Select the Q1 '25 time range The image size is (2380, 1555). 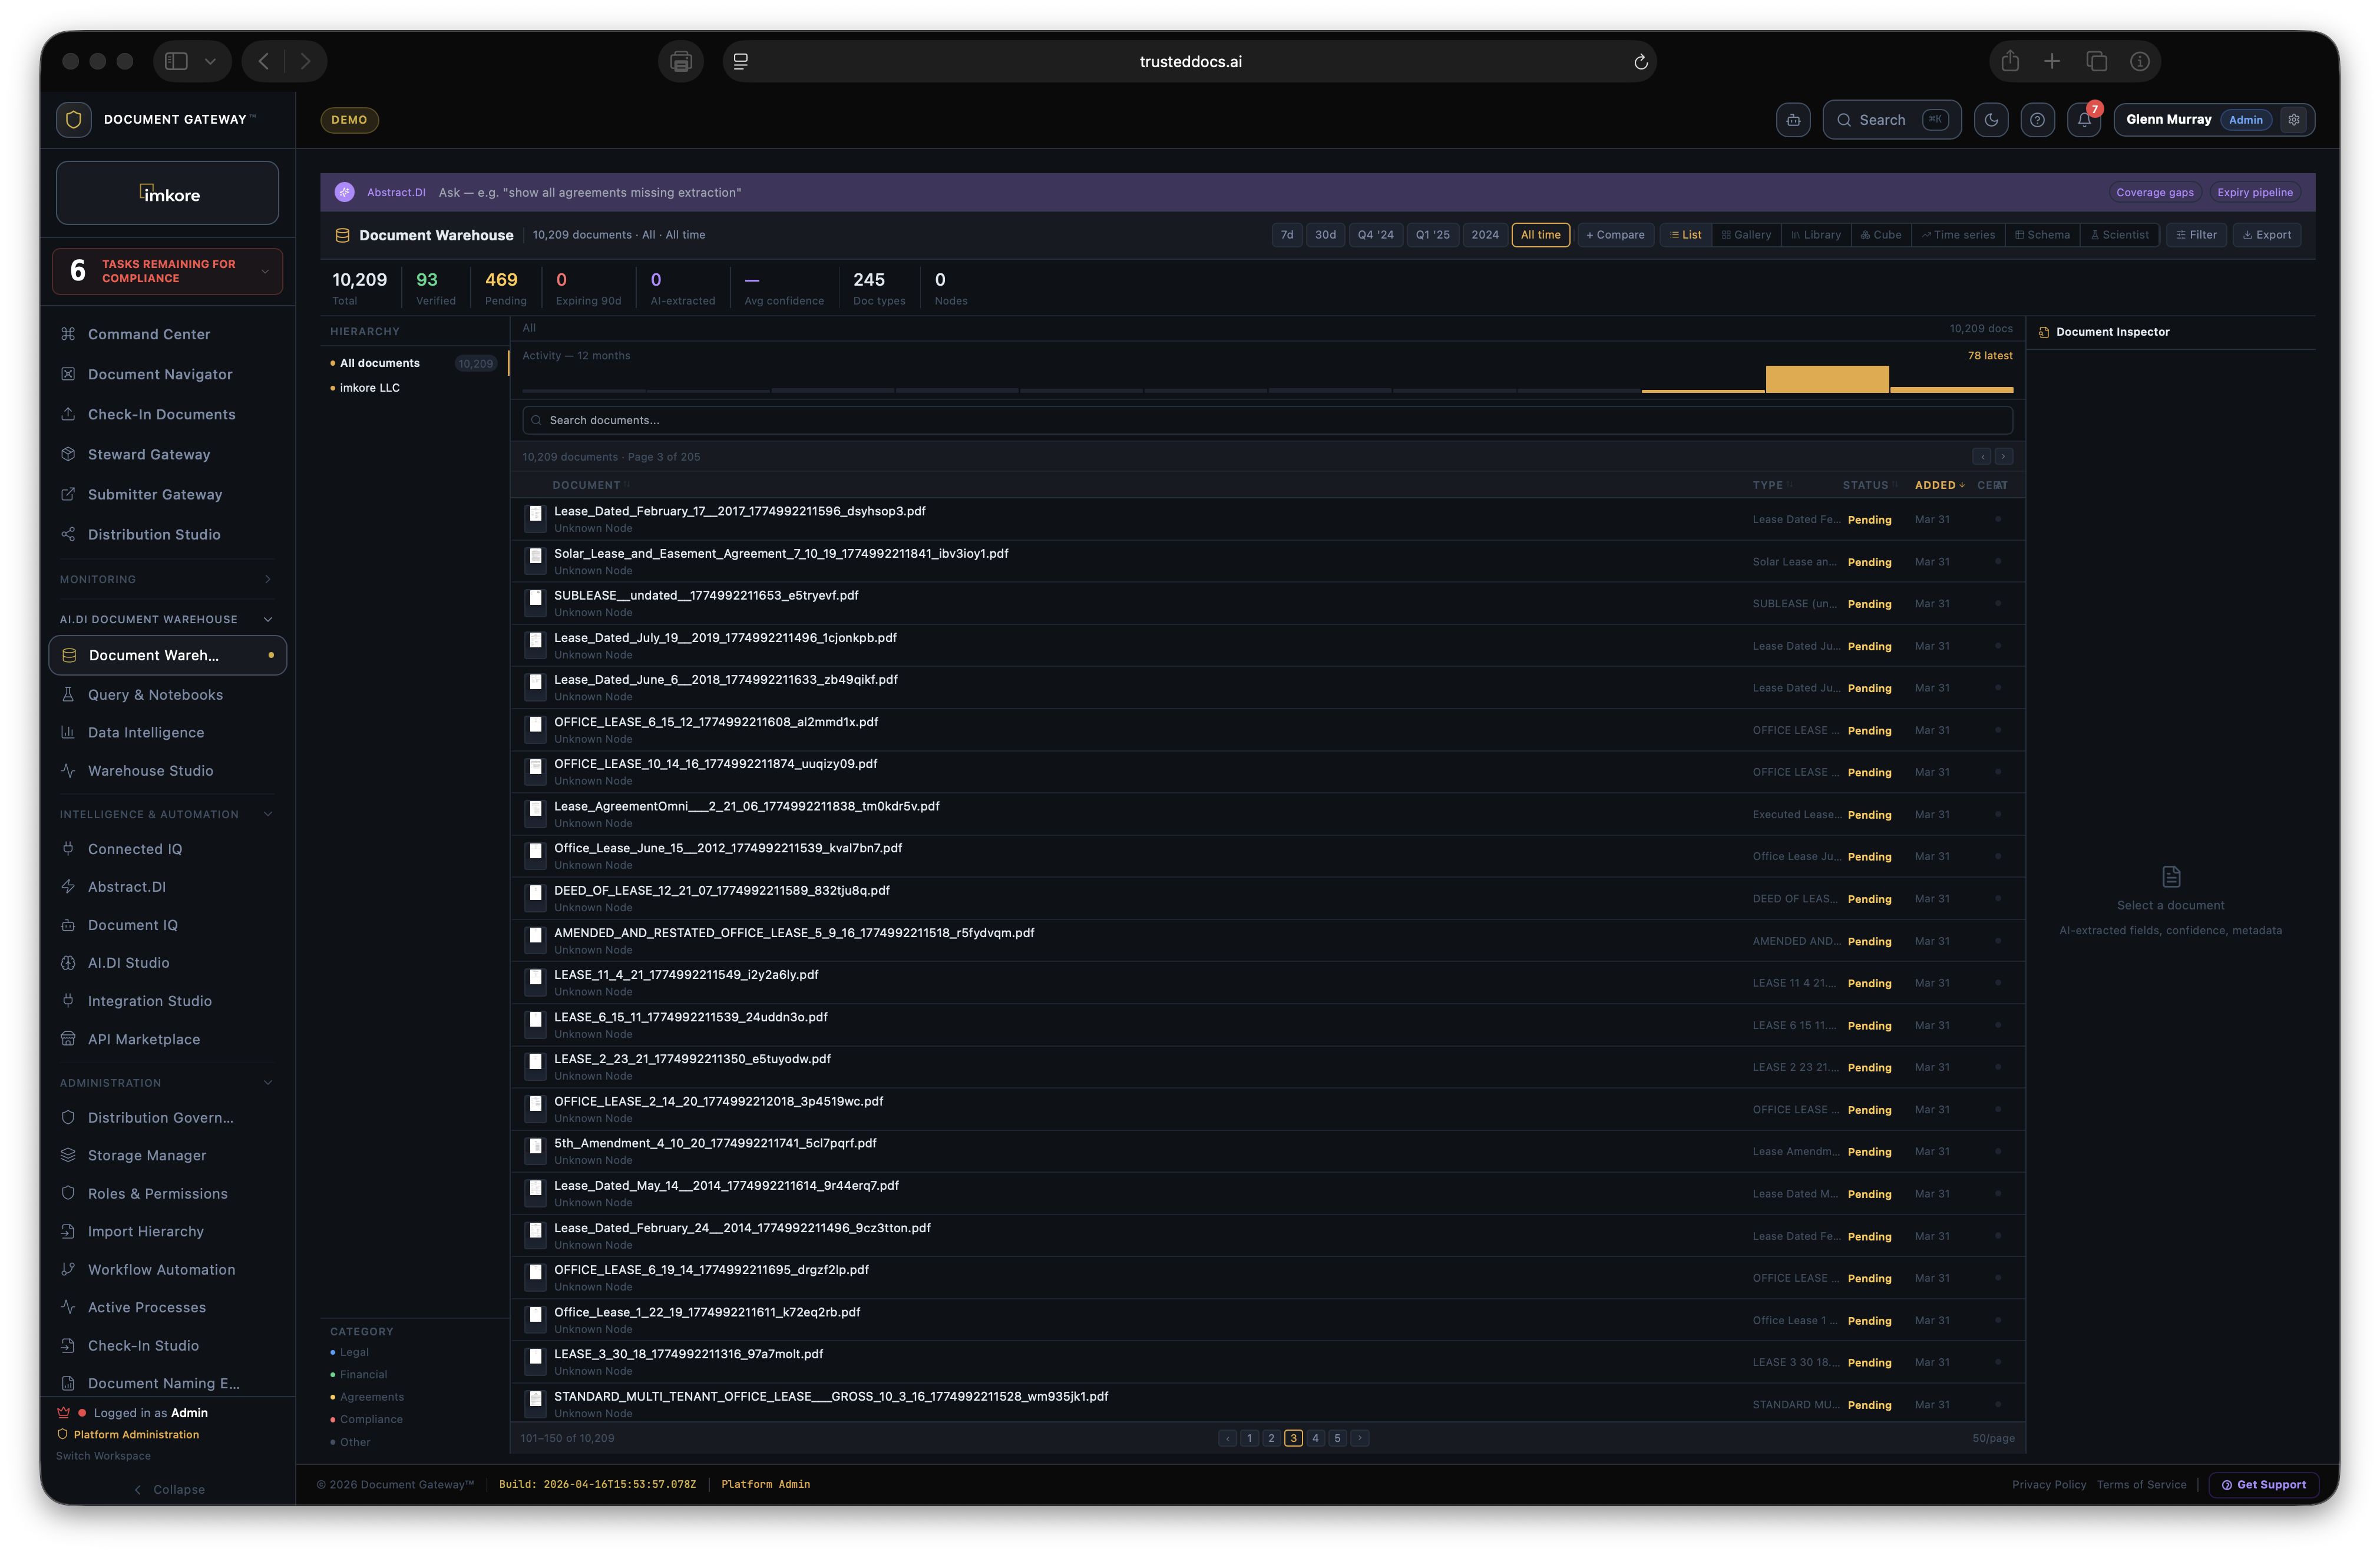click(x=1432, y=235)
